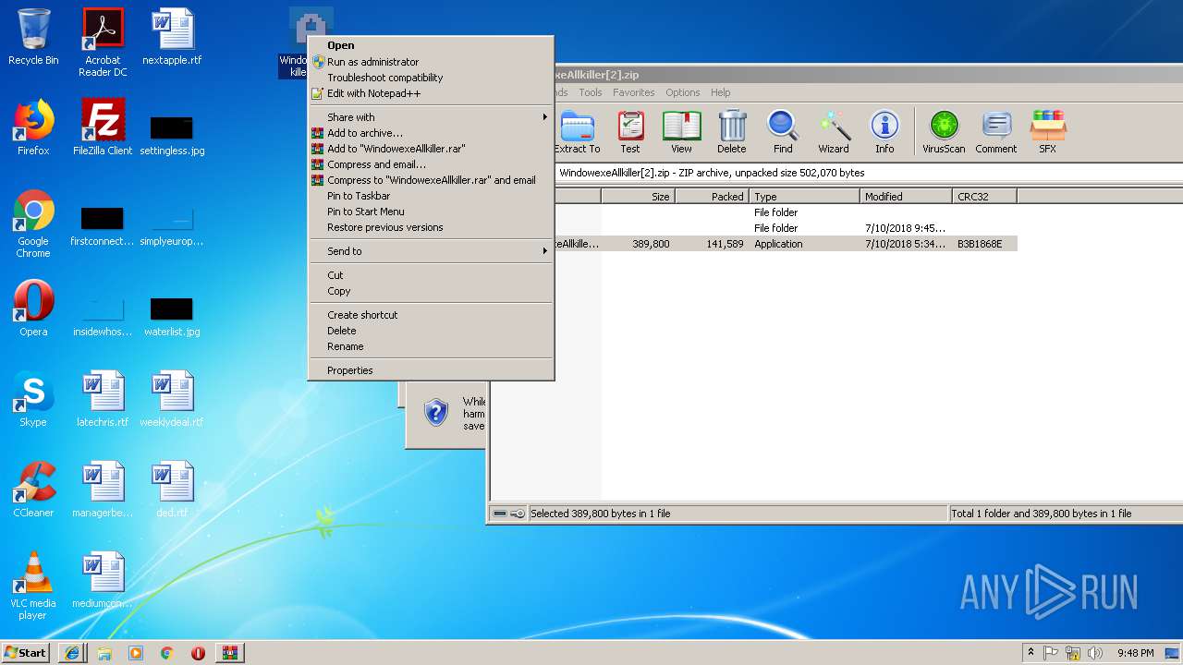
Task: Select the Recycle Bin desktop icon
Action: tap(33, 37)
